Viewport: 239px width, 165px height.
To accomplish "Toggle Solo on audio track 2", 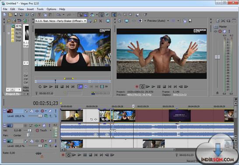I will pos(49,126).
